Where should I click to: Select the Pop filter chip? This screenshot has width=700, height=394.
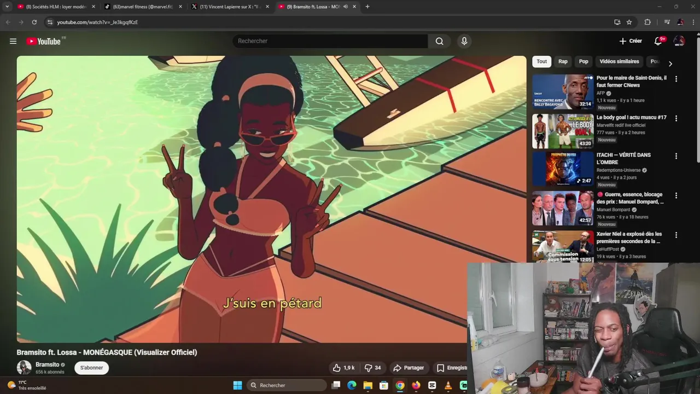point(584,61)
